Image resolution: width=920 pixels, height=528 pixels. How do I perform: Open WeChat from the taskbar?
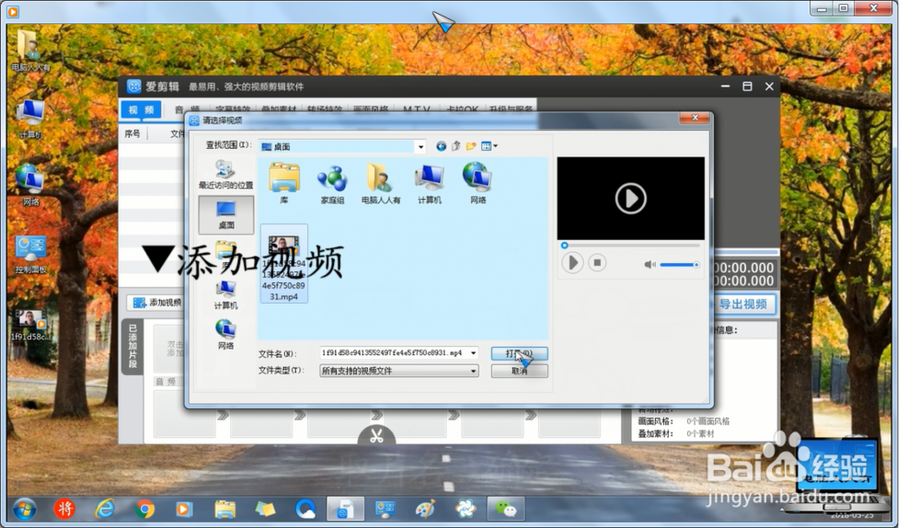(x=505, y=510)
